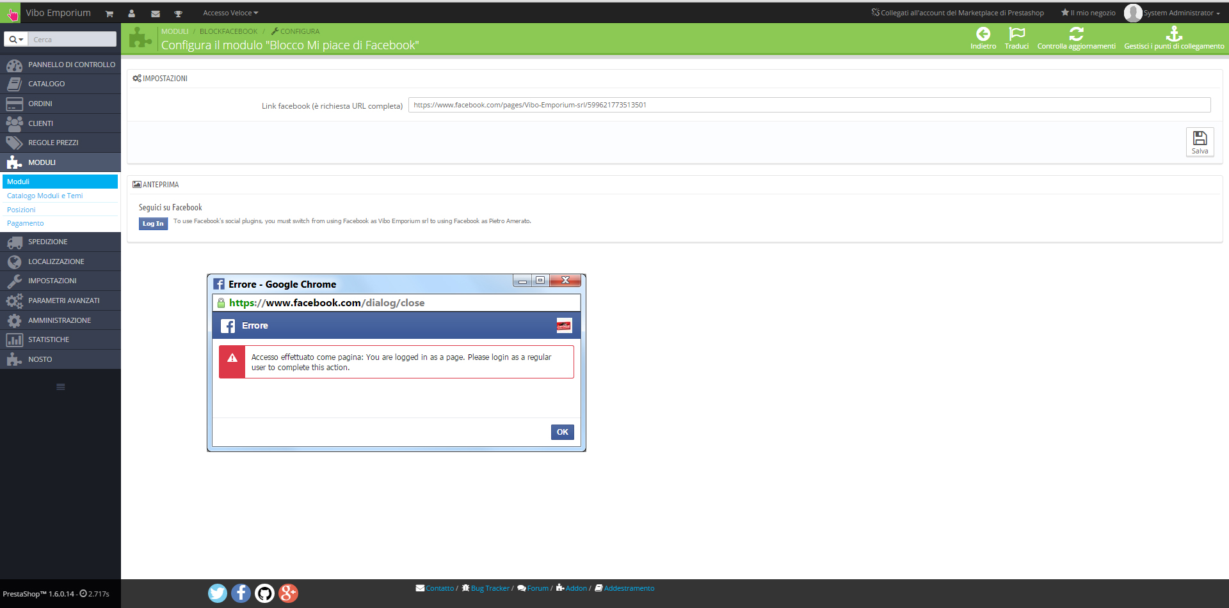Open the Catalogo sidebar menu
Viewport: 1229px width, 608px height.
[x=60, y=84]
